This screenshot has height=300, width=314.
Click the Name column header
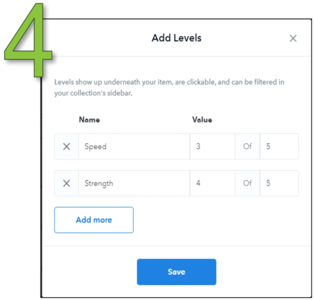tap(89, 120)
